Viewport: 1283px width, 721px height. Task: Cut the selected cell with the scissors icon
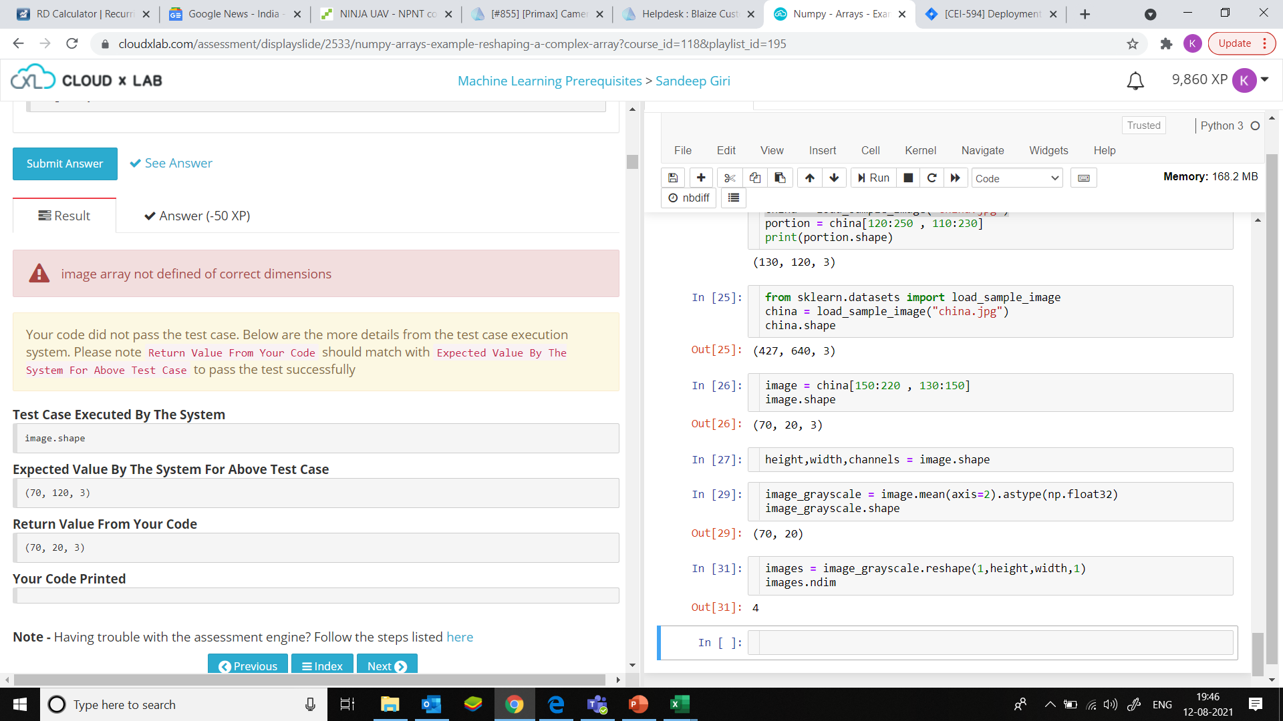click(x=729, y=178)
